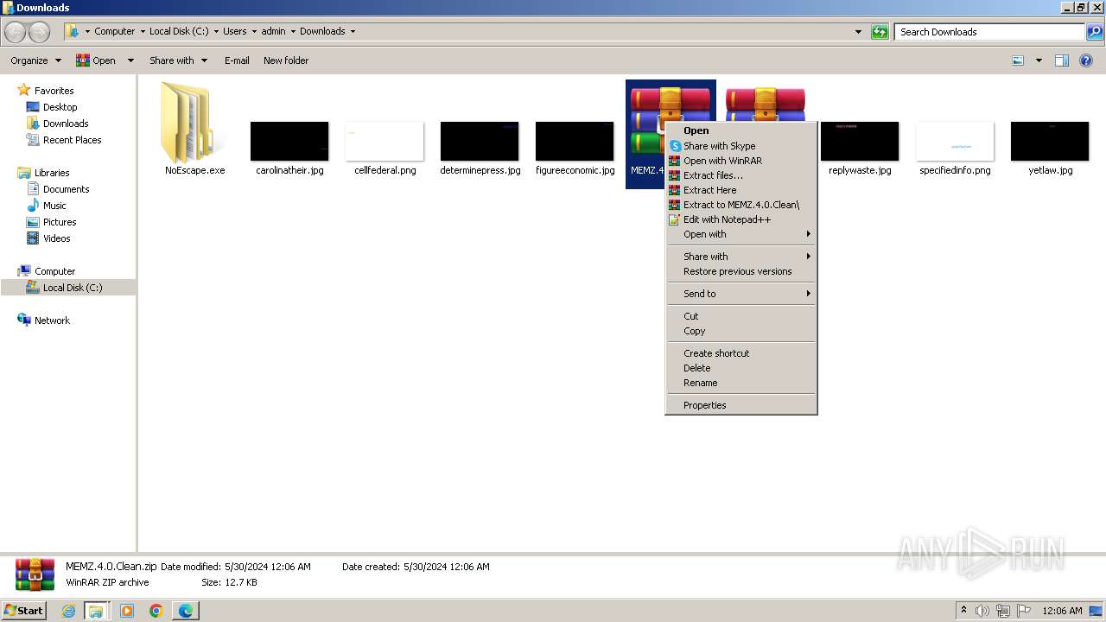
Task: Click the toolbar Open button
Action: point(96,60)
